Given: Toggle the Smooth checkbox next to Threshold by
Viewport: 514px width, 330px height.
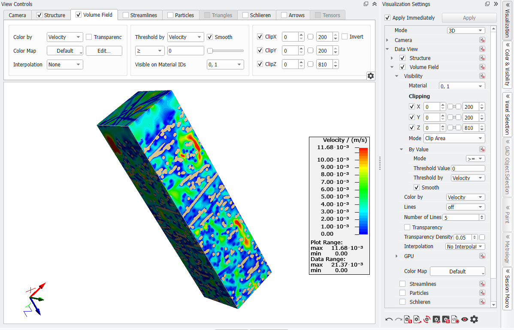Looking at the screenshot, I should click(x=210, y=37).
